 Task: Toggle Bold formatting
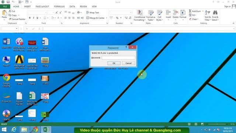tap(30, 18)
